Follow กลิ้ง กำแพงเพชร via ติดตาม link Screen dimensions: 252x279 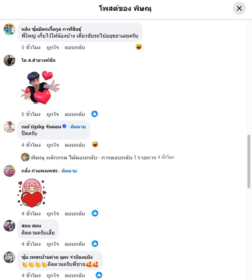(69, 171)
